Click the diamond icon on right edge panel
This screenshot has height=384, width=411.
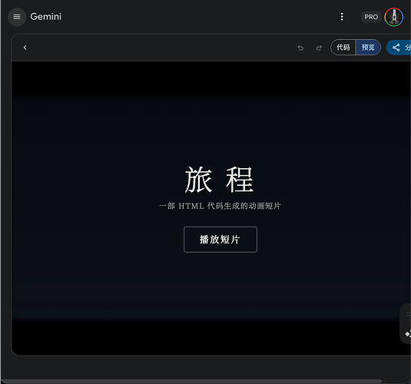(408, 334)
